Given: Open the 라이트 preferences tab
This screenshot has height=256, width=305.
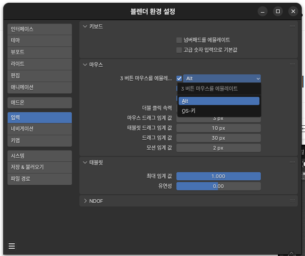Looking at the screenshot, I should point(40,64).
